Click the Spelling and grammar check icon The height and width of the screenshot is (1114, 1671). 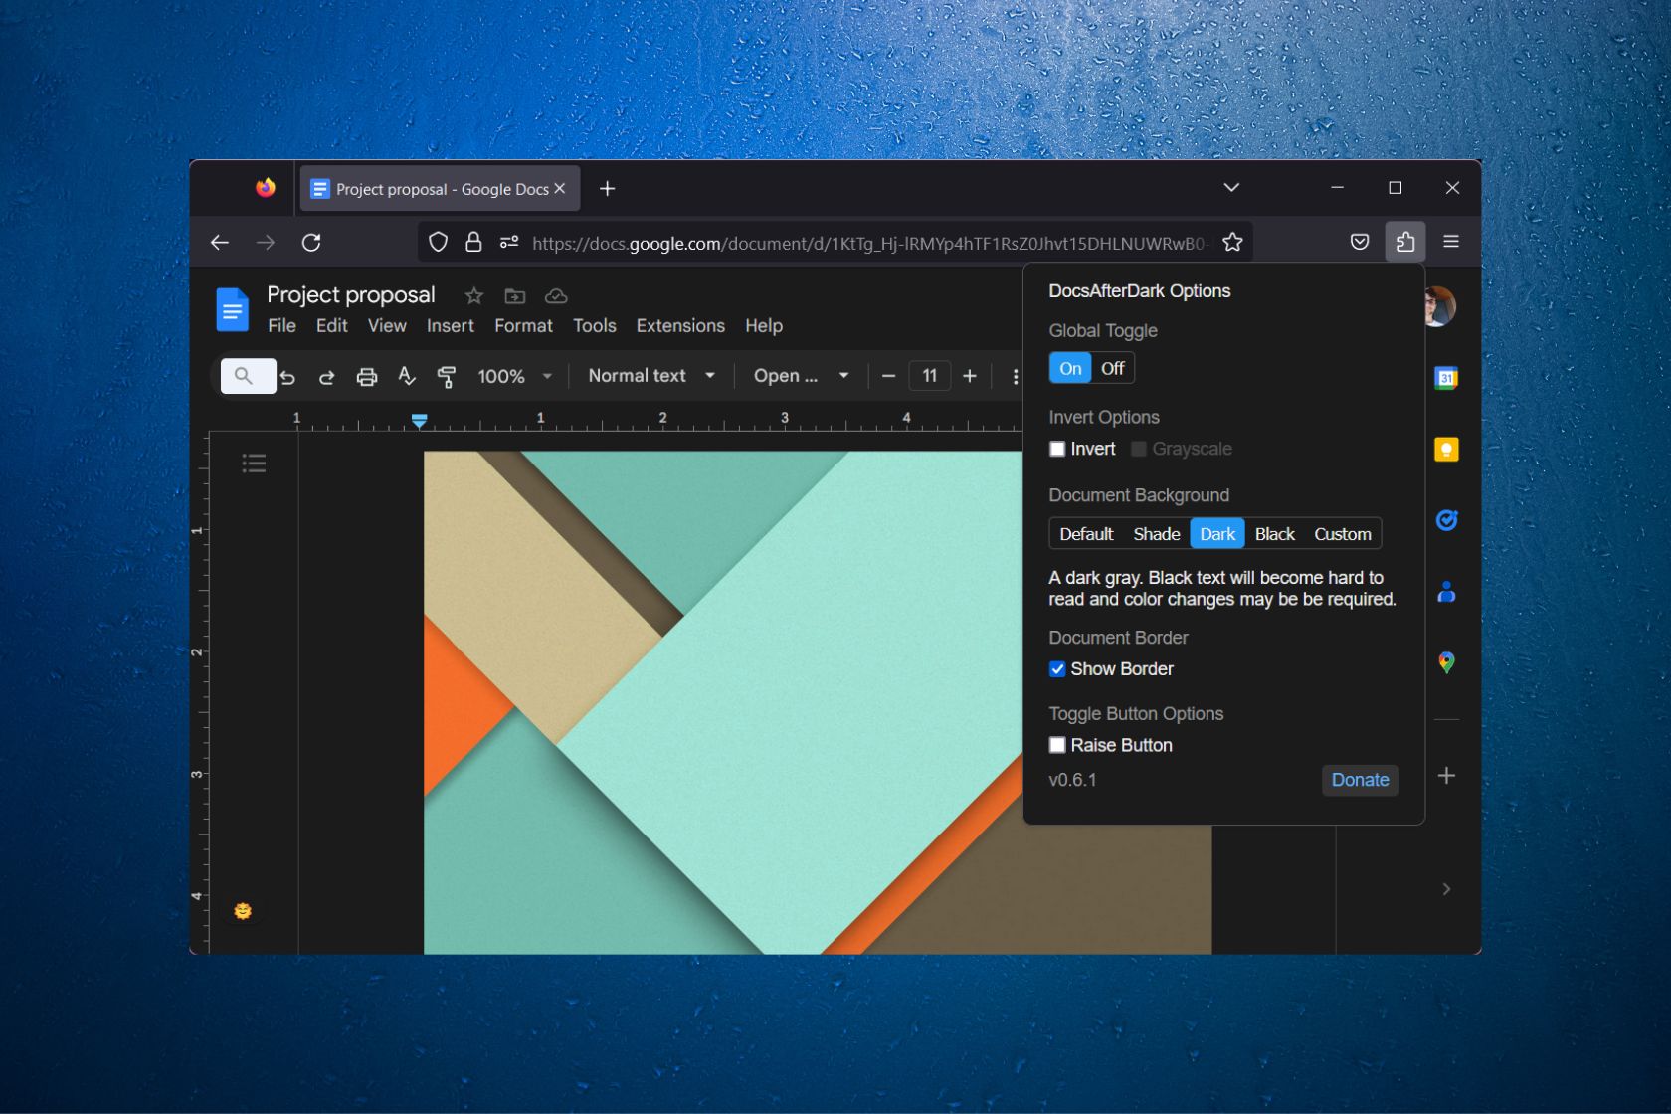[x=407, y=376]
